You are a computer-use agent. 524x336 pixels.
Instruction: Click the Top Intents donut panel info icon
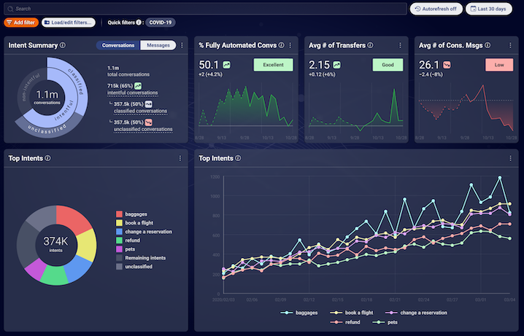coord(47,158)
